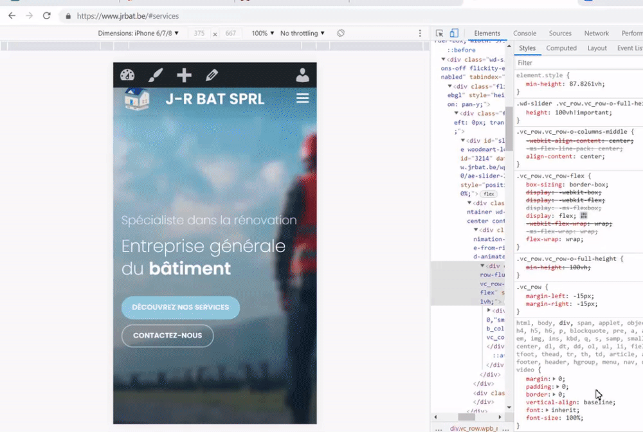Image resolution: width=643 pixels, height=432 pixels.
Task: Expand the margin shorthand property triangle
Action: click(554, 379)
